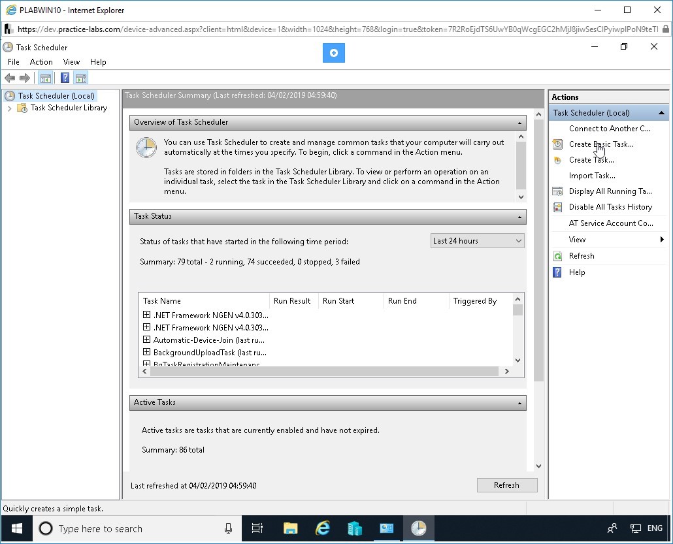Screen dimensions: 673x544
Task: Click the Run Result column header
Action: [x=293, y=301]
